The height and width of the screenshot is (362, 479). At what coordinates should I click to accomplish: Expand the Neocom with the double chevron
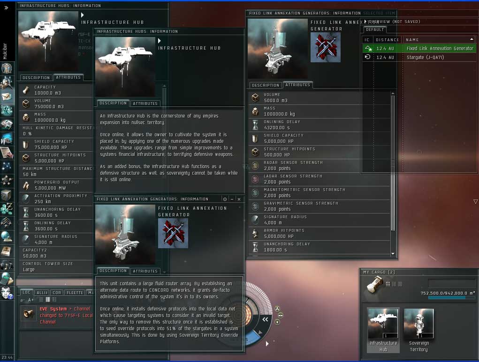coord(6,7)
